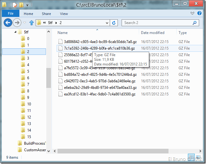The width and height of the screenshot is (206, 164).
Task: Go up one folder level with Up arrow
Action: (31, 23)
